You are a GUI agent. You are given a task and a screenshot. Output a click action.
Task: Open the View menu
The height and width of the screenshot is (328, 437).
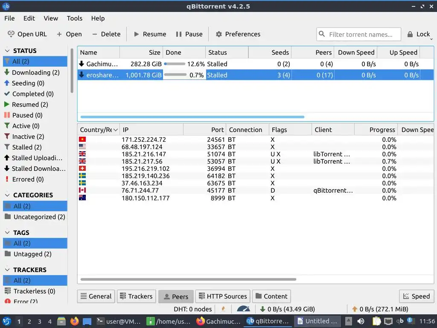51,18
